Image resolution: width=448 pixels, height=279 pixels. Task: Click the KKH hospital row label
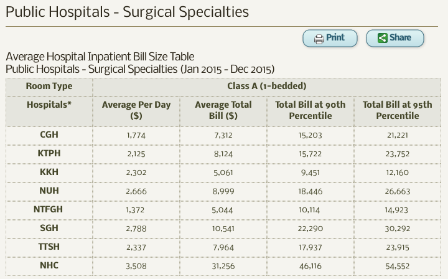click(49, 171)
